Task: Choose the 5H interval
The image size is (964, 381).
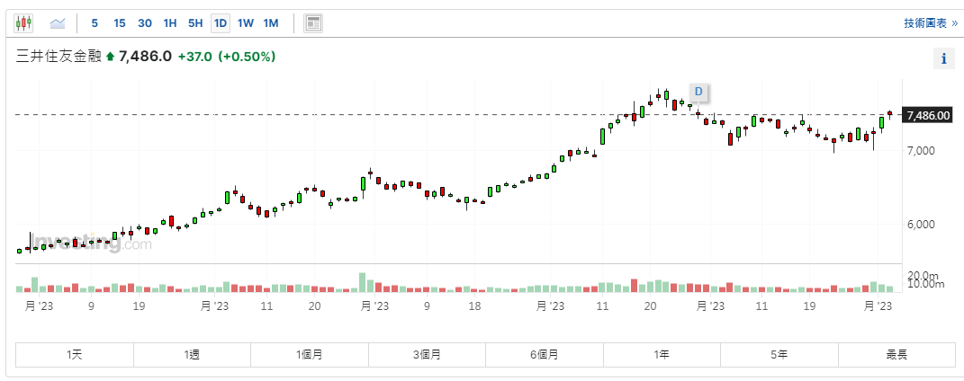Action: pos(195,22)
